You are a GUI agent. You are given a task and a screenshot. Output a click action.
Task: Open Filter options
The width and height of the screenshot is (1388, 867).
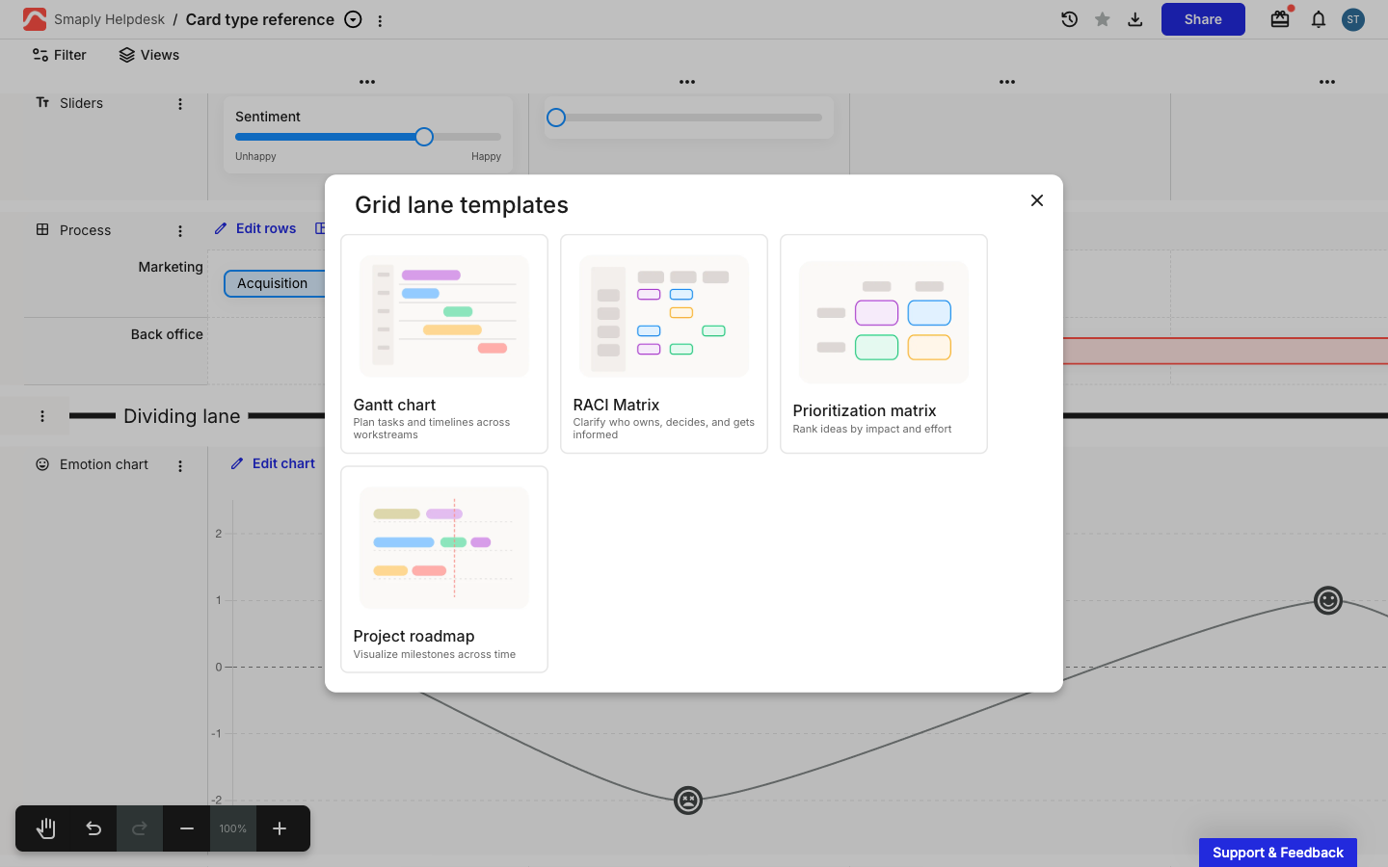(60, 55)
